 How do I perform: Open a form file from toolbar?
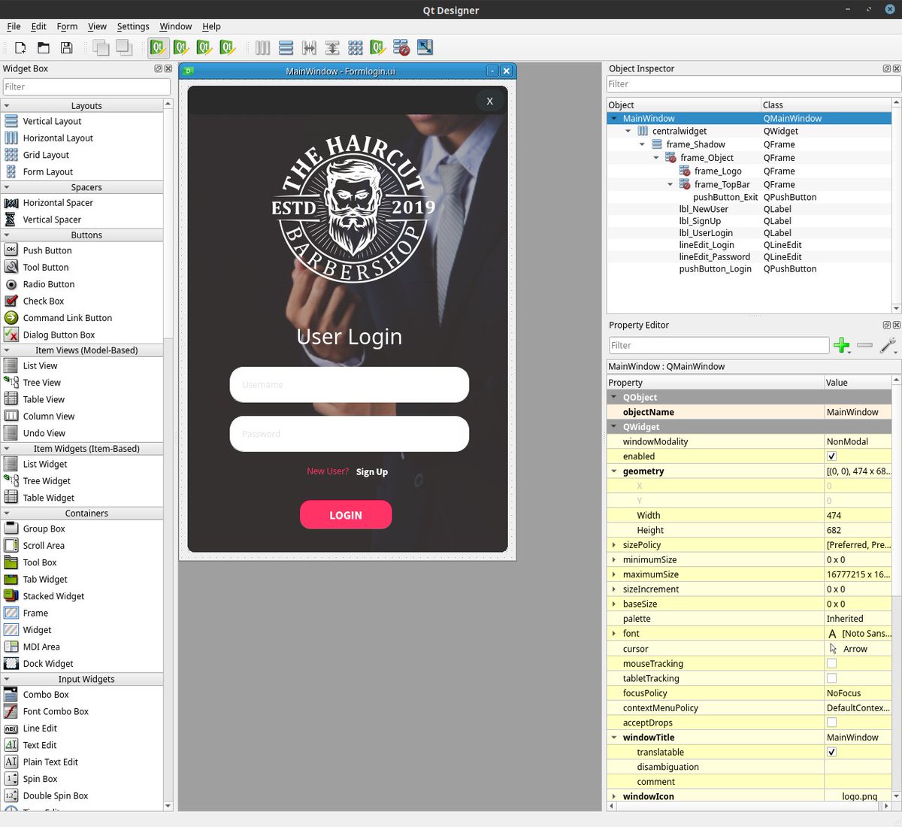point(44,48)
